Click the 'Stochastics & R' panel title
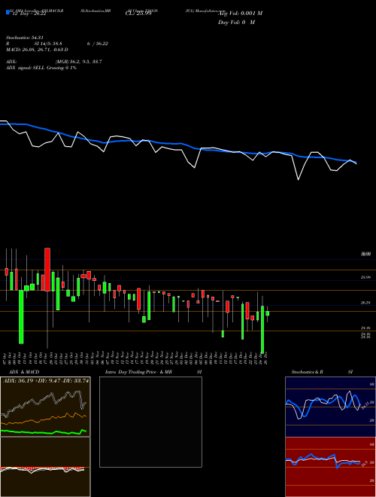The width and height of the screenshot is (376, 497). [307, 372]
